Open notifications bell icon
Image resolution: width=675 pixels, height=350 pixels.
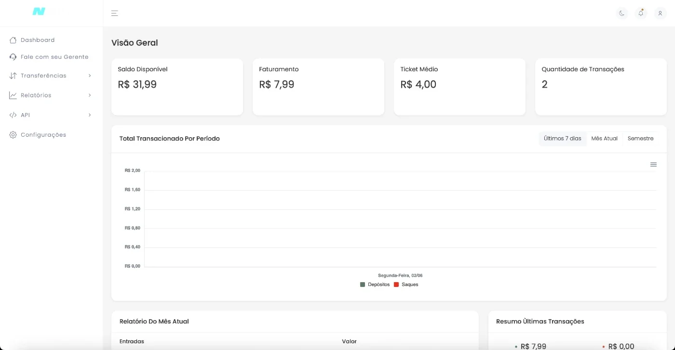pyautogui.click(x=641, y=13)
